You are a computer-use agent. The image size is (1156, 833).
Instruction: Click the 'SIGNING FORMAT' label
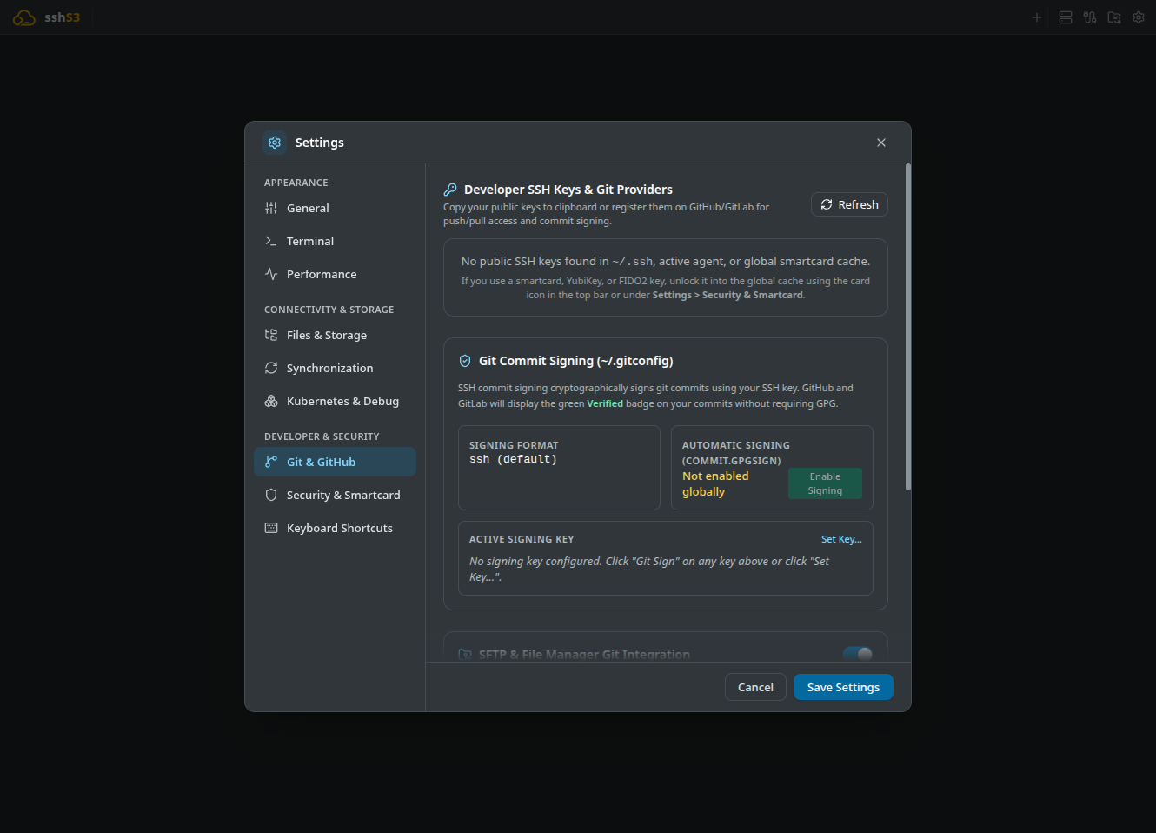coord(514,445)
